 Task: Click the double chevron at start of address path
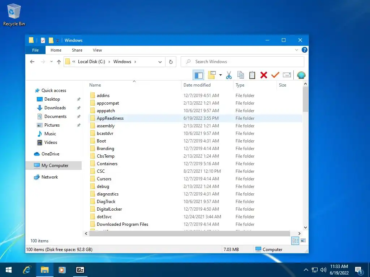pos(74,62)
